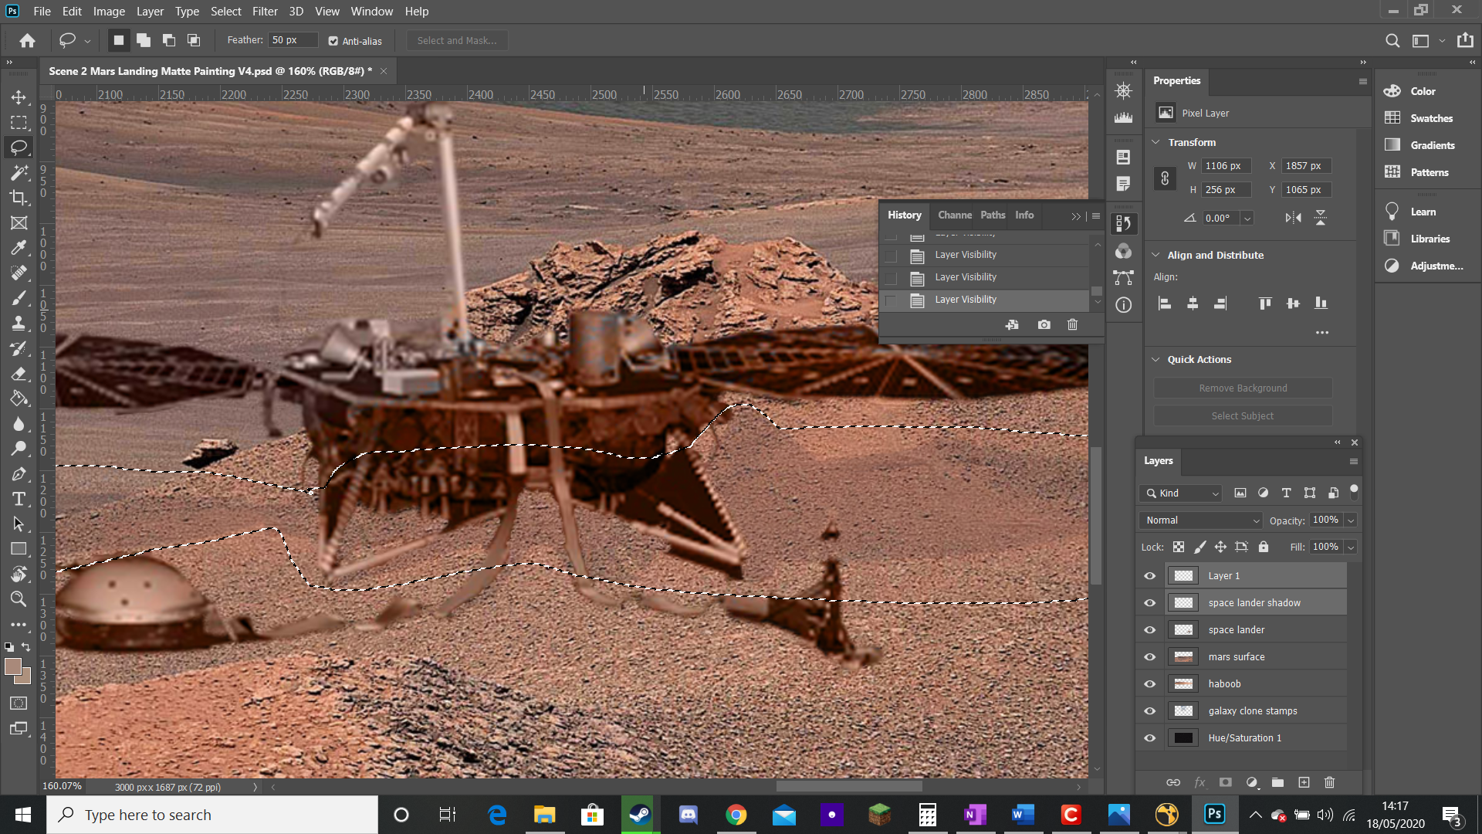Select the Eyedropper tool
The image size is (1482, 834).
click(19, 248)
